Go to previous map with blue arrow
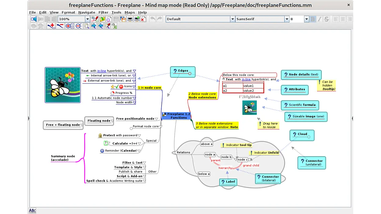381x214 pixels. tap(34, 19)
